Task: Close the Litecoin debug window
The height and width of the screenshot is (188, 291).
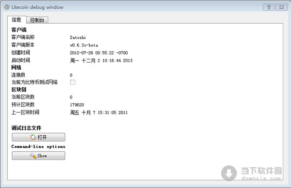Action: pos(281,7)
